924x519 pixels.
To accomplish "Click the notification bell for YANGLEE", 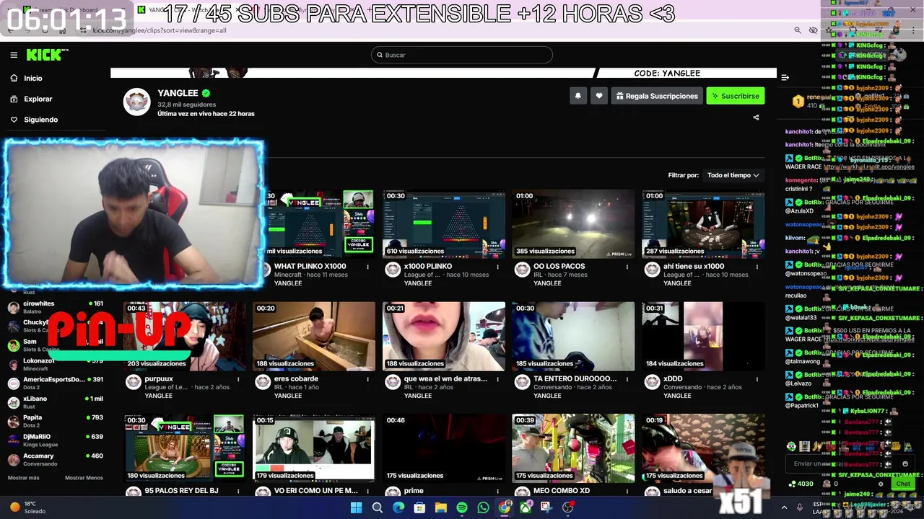I will pyautogui.click(x=577, y=96).
